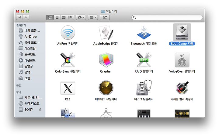Open 데스크탑 in the sidebar
Image resolution: width=219 pixels, height=137 pixels.
click(30, 49)
